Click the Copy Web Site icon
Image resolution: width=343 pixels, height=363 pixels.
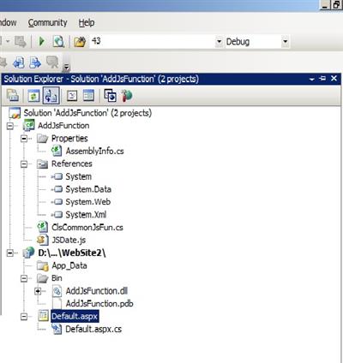[110, 95]
